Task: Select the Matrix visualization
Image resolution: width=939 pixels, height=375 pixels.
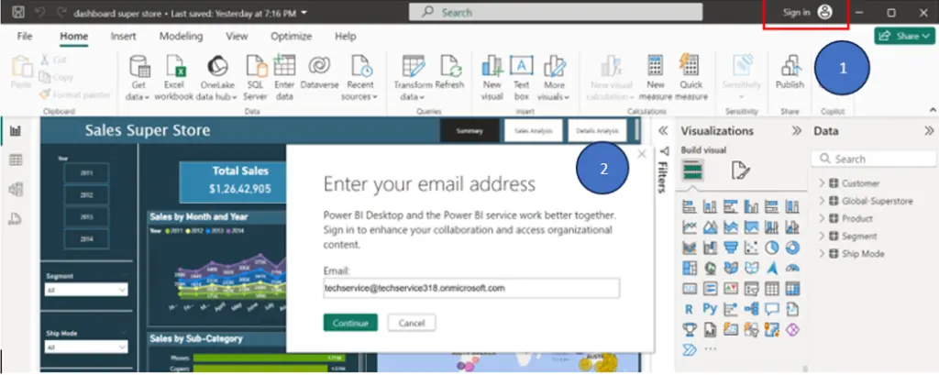Action: pyautogui.click(x=792, y=289)
